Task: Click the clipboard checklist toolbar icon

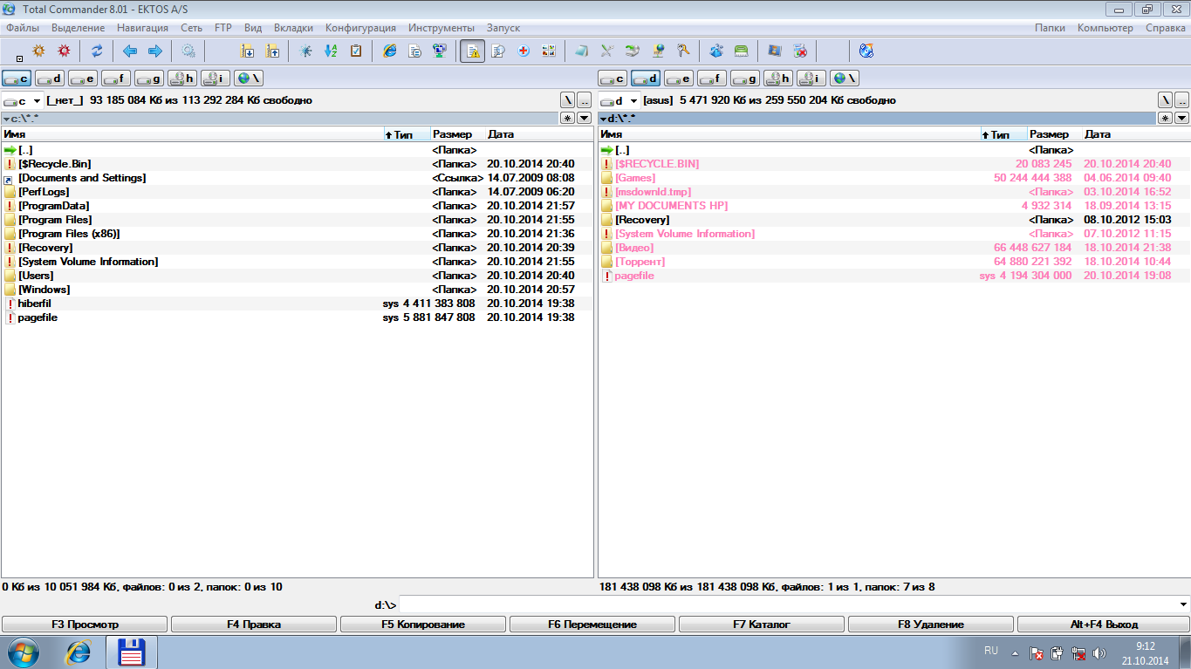Action: pyautogui.click(x=356, y=51)
